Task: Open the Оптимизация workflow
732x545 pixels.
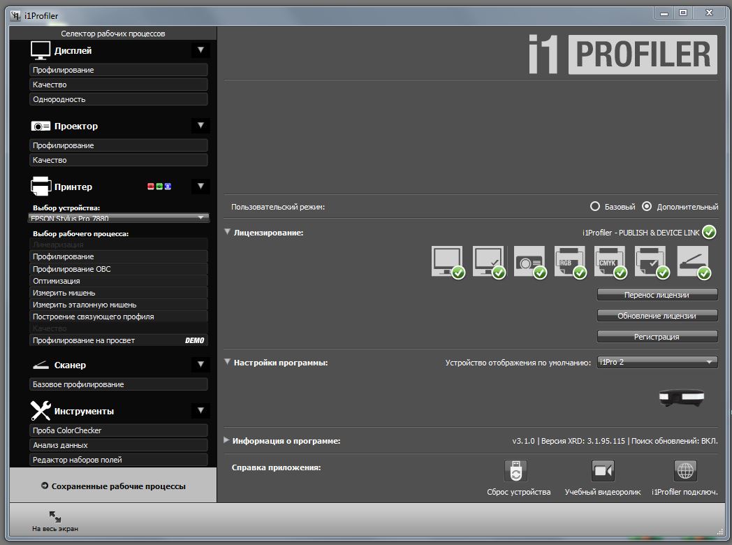Action: tap(119, 281)
